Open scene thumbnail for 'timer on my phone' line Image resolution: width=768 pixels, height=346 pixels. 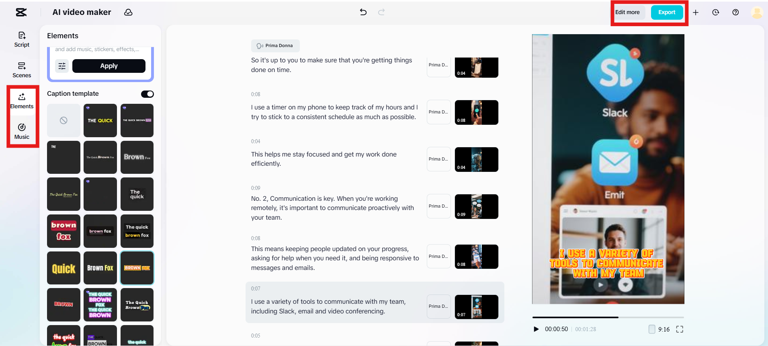click(x=477, y=112)
